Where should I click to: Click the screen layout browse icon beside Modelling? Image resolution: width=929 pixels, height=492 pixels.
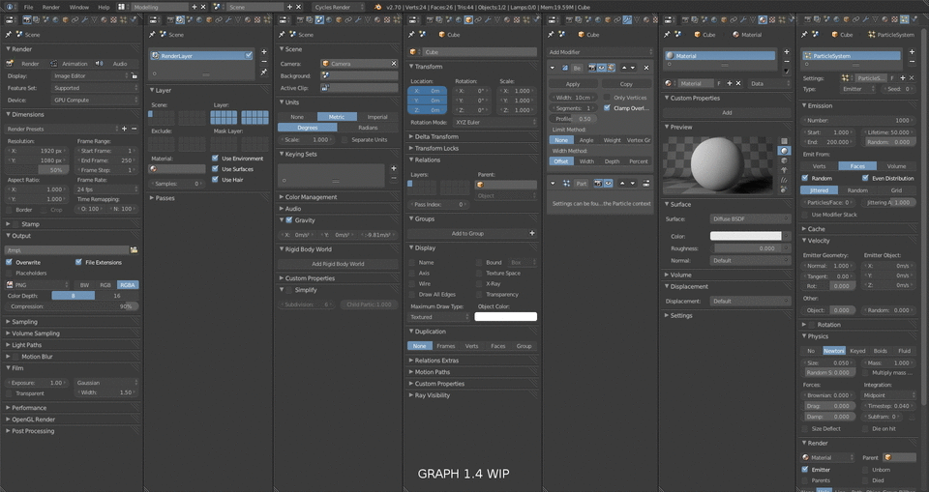click(123, 7)
